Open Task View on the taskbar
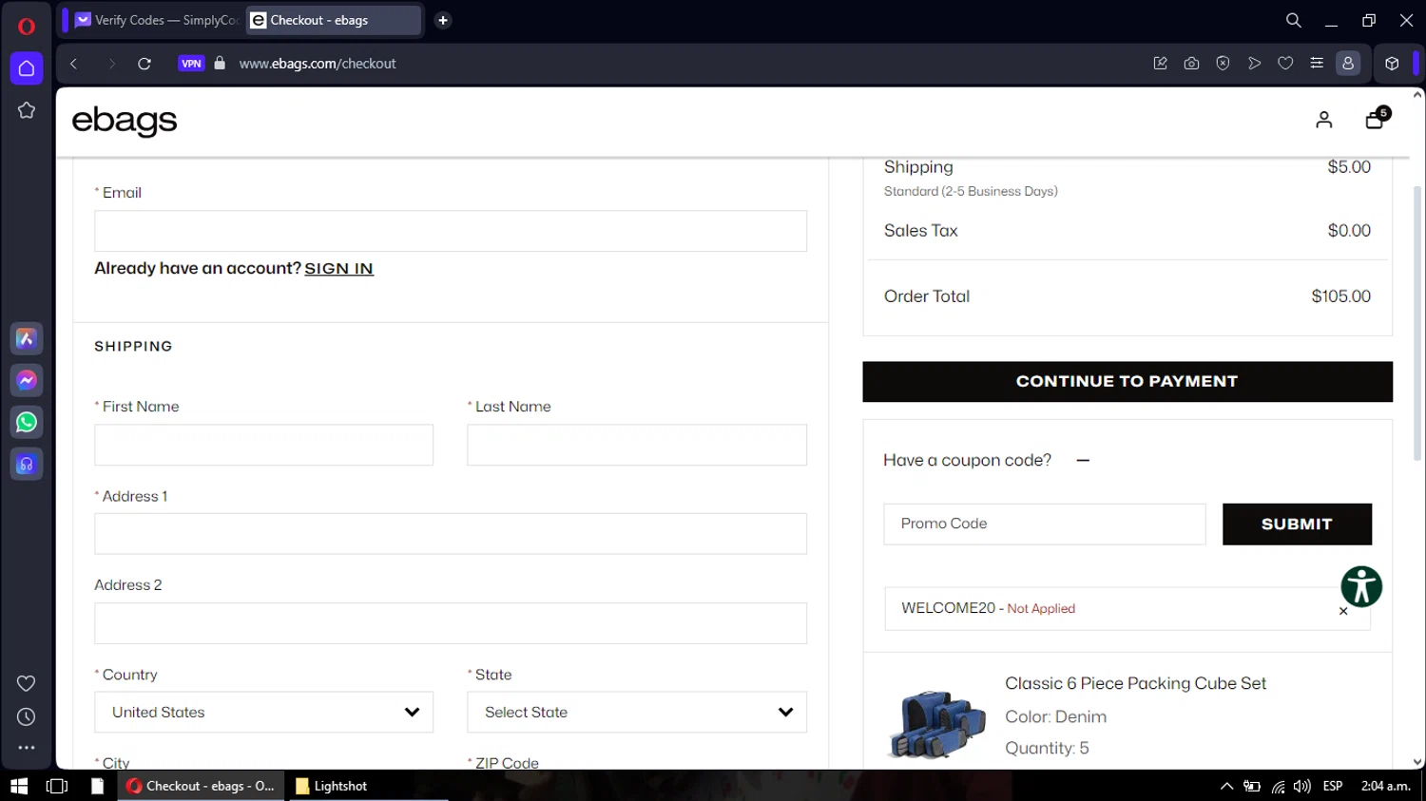 point(57,786)
